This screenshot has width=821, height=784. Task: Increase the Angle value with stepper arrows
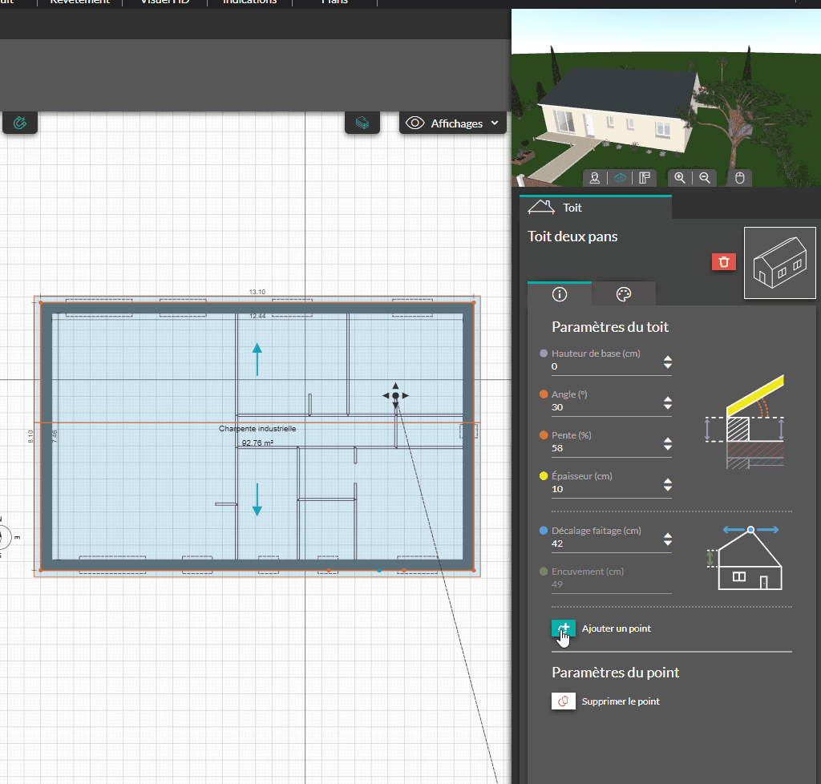point(668,399)
